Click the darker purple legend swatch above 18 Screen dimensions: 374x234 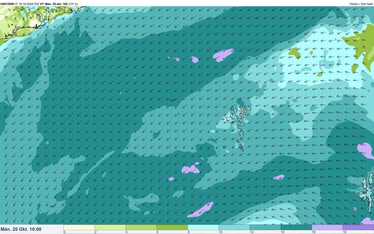[358, 227]
